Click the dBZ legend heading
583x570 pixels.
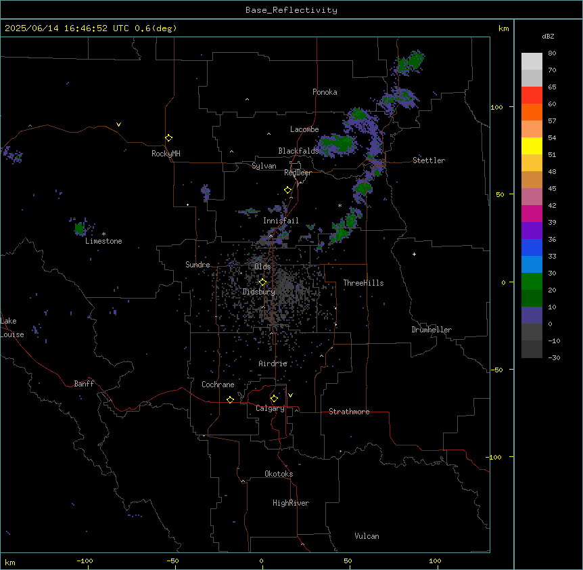tap(548, 36)
